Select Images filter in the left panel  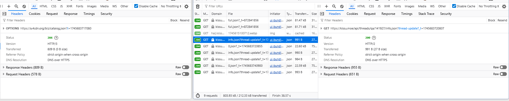click(x=92, y=6)
